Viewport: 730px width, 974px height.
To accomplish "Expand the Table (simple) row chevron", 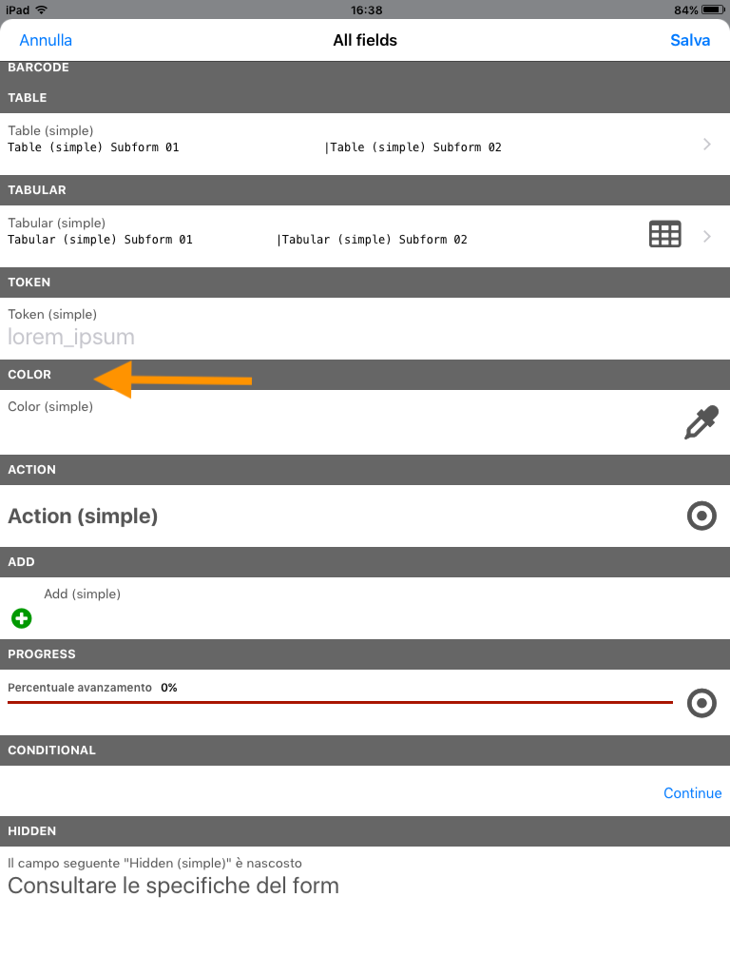I will (707, 145).
